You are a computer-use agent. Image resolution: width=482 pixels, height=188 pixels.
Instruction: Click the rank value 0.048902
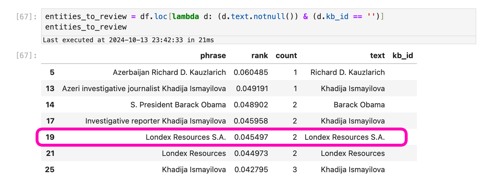251,104
